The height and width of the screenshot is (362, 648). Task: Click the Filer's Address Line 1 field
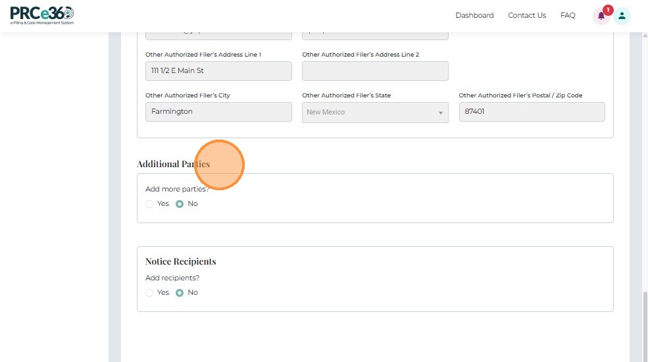pyautogui.click(x=218, y=71)
